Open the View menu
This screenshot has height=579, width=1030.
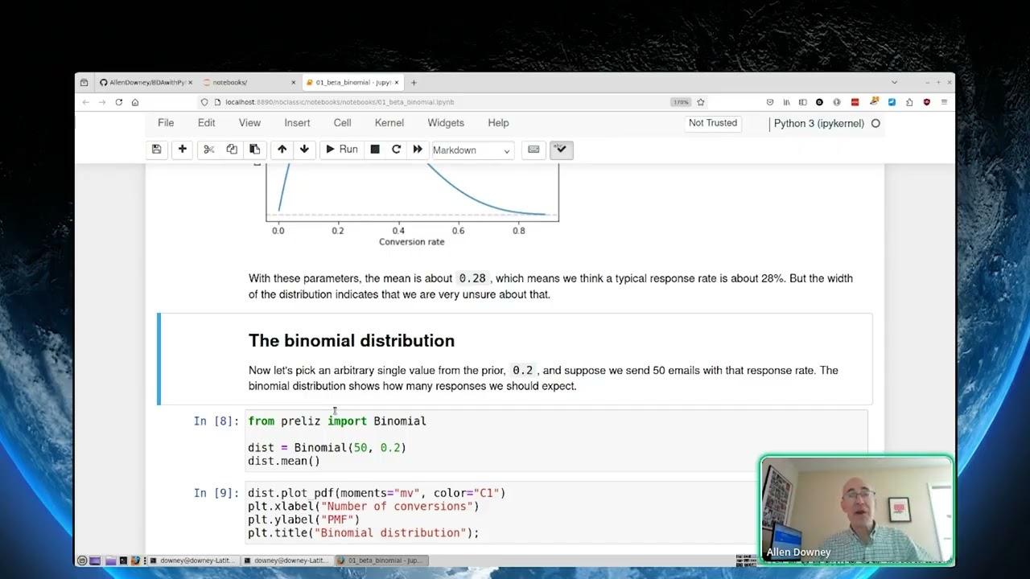point(249,123)
